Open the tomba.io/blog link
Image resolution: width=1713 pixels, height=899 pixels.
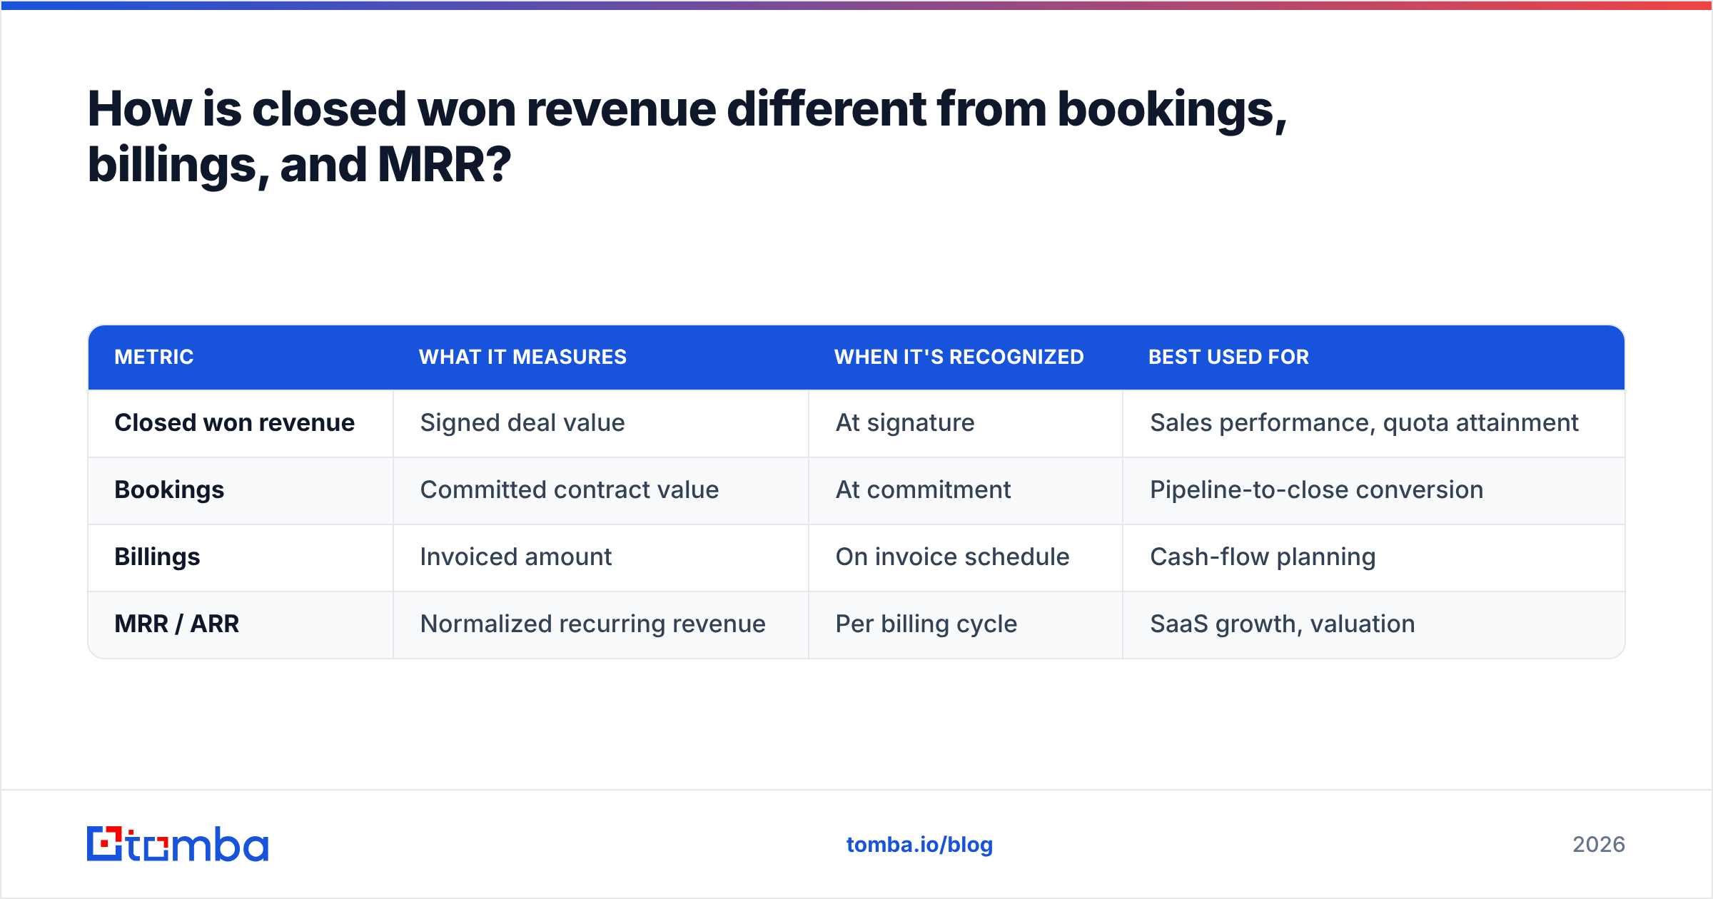919,845
